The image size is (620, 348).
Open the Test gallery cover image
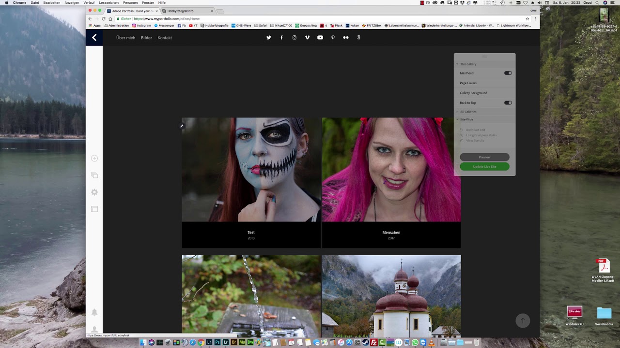tap(251, 170)
